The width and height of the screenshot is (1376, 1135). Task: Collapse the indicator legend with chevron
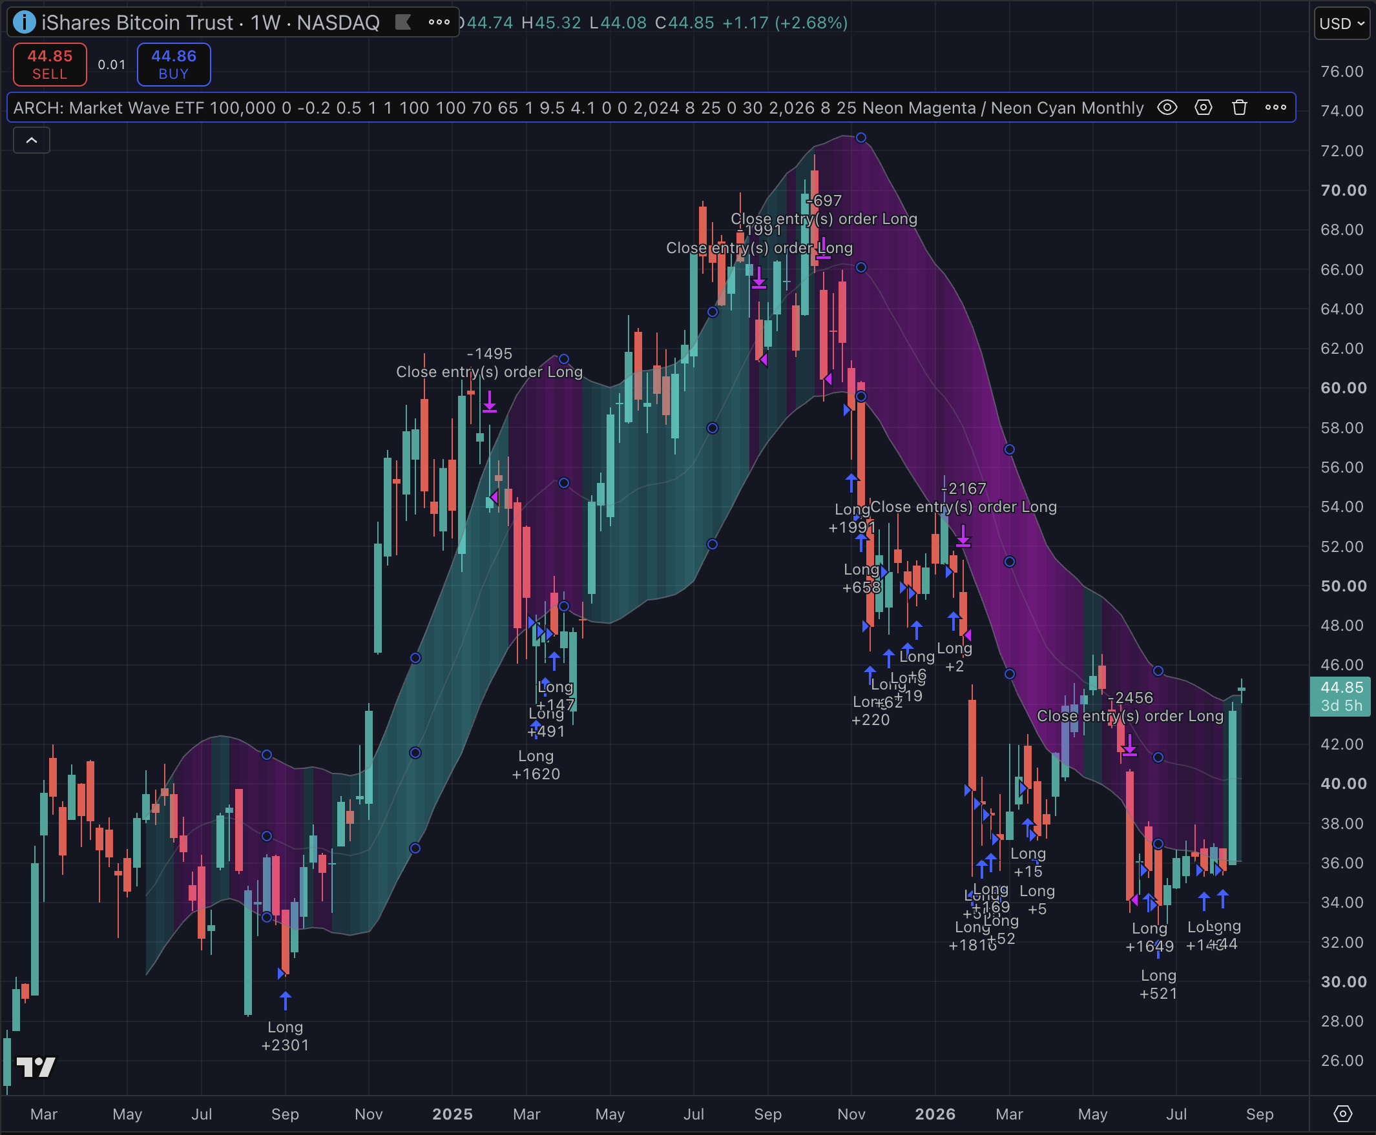tap(32, 140)
